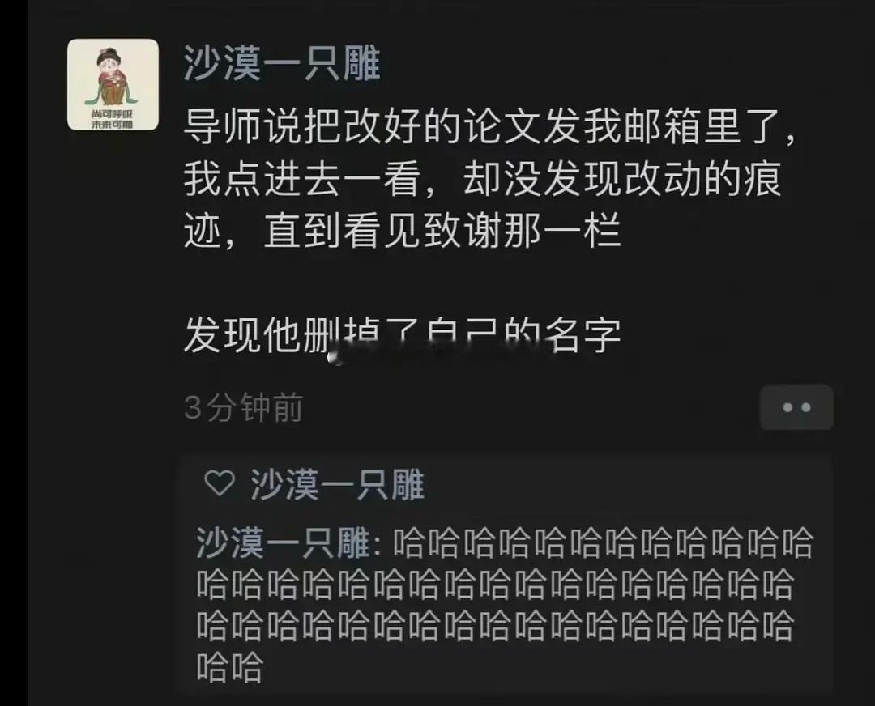The height and width of the screenshot is (706, 875).
Task: Open the two-dot like and comment menu
Action: pos(796,407)
